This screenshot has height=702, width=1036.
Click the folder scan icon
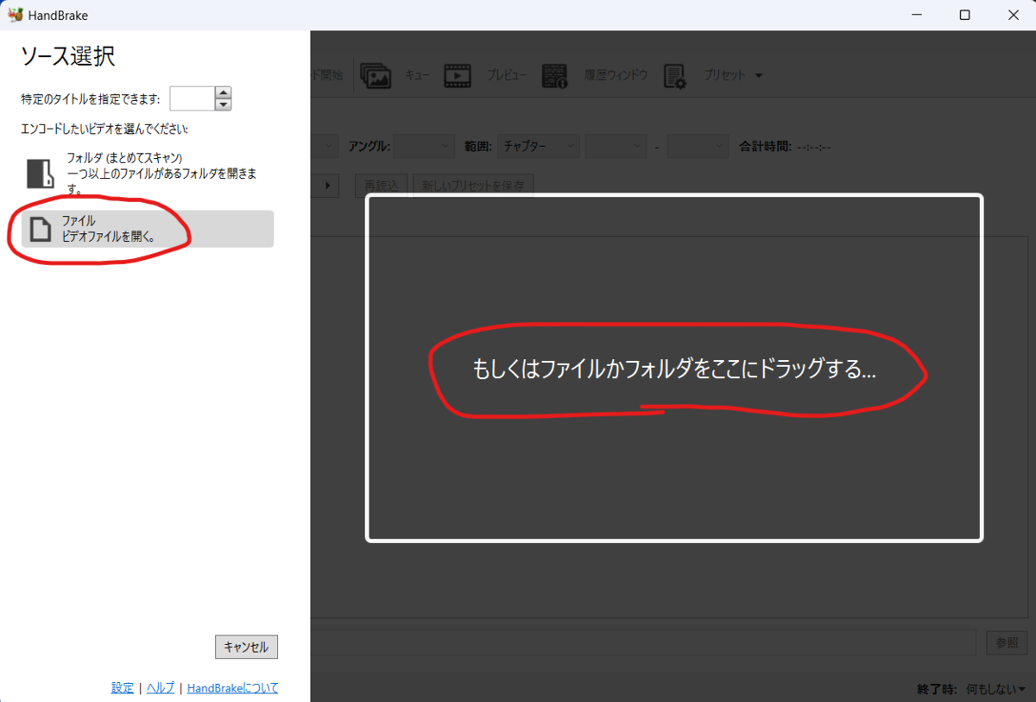click(41, 173)
